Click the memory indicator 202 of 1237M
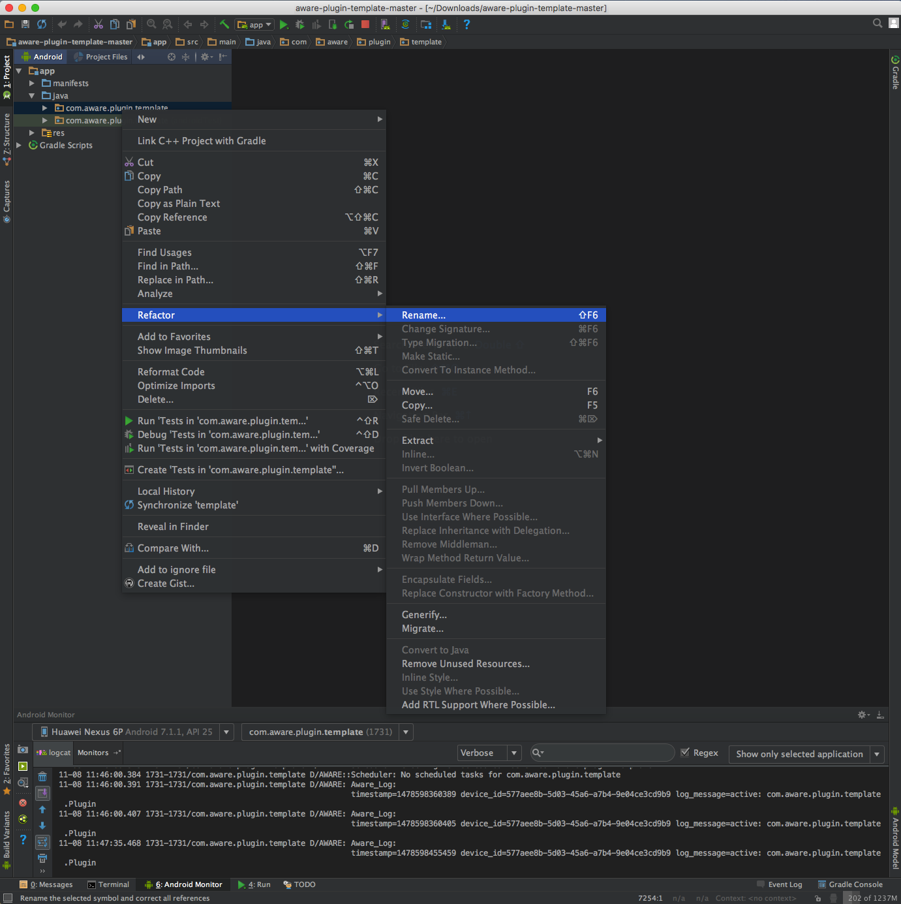This screenshot has height=904, width=901. (x=872, y=898)
